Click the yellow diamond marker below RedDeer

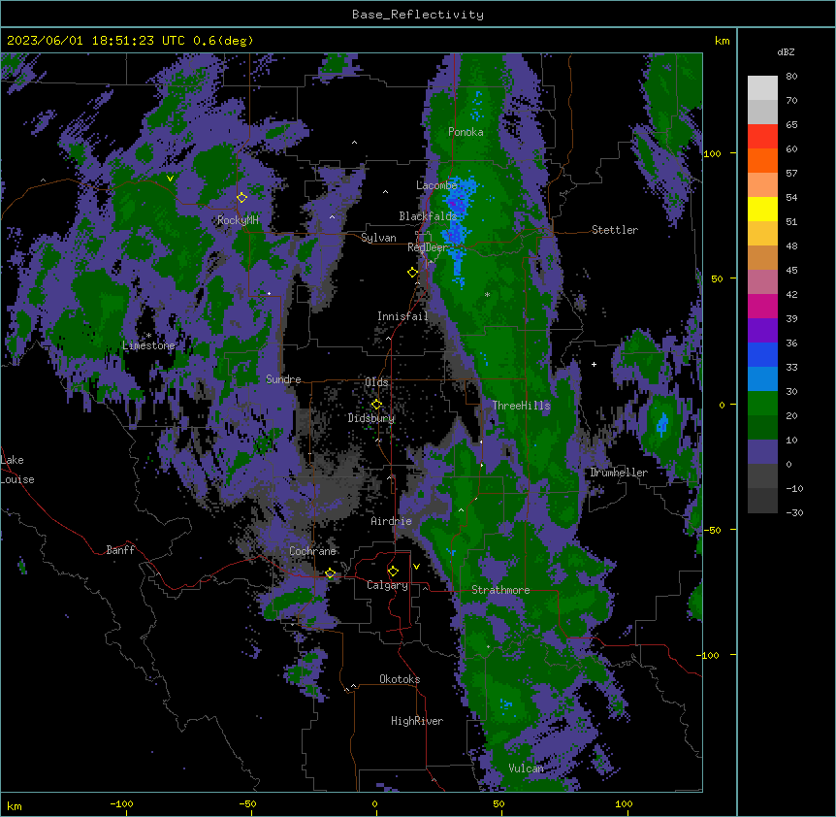413,273
